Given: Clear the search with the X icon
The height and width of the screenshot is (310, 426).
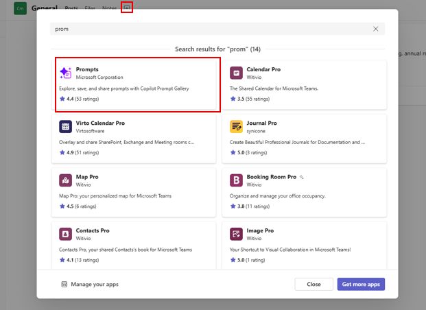Looking at the screenshot, I should (375, 29).
